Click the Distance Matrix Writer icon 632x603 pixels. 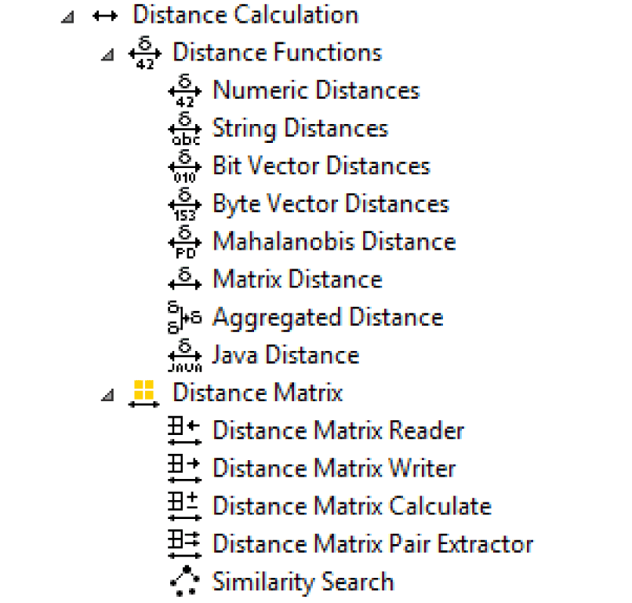point(185,469)
